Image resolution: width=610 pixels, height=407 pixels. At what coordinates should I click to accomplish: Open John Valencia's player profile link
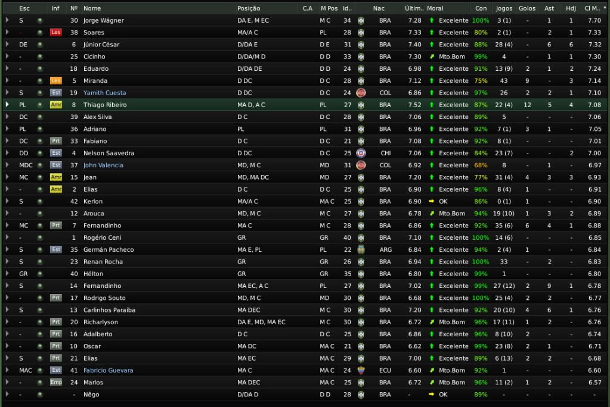[x=103, y=165]
